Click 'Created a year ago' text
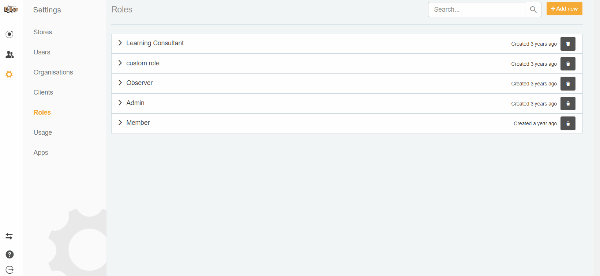The height and width of the screenshot is (276, 600). point(535,123)
